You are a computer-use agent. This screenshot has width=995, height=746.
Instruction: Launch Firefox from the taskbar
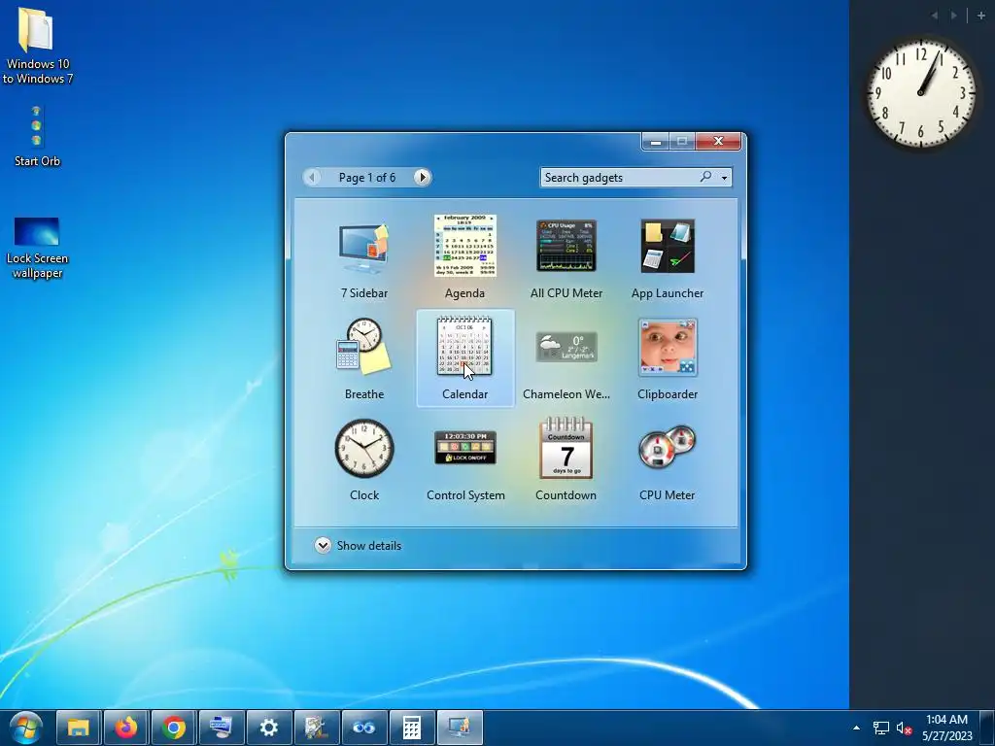(x=125, y=727)
